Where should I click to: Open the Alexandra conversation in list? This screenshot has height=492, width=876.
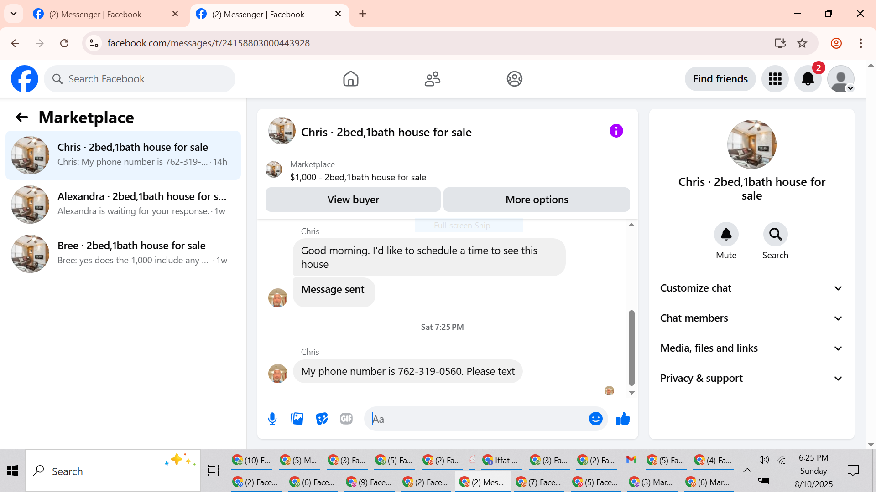point(123,204)
